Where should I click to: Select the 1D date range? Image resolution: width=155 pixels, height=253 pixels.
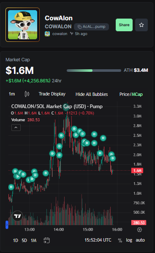coord(16,240)
